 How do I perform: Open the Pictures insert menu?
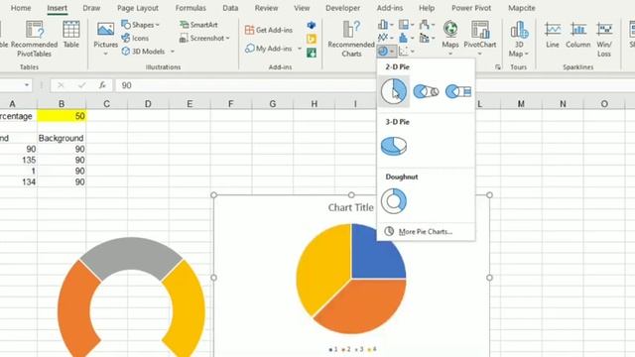[105, 39]
